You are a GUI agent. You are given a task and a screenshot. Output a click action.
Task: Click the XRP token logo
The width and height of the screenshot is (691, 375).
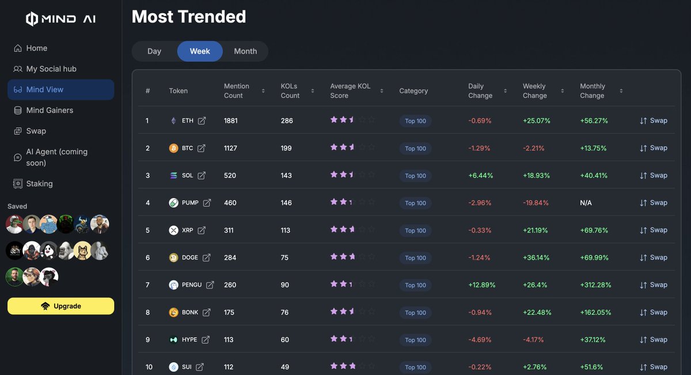[173, 230]
